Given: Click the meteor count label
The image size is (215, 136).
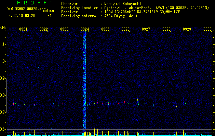Looking at the screenshot, I should [49, 11].
